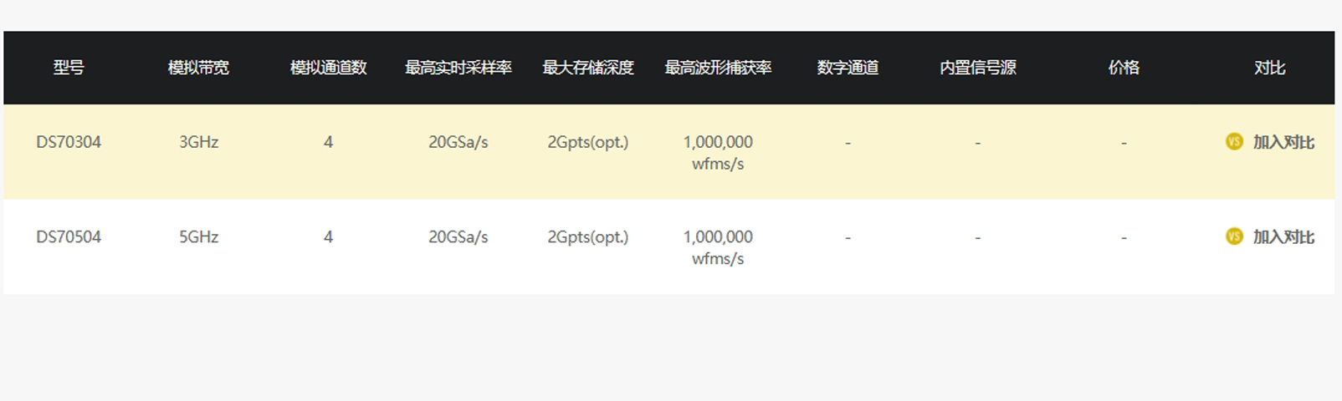Viewport: 1342px width, 401px height.
Task: Click the 最高实时采样率 column header
Action: click(458, 68)
